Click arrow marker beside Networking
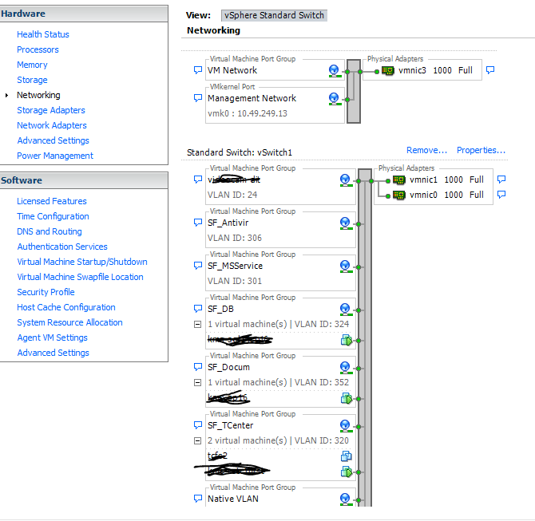 (6, 96)
